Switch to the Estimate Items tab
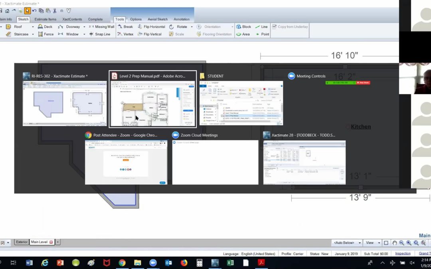The width and height of the screenshot is (431, 269). point(45,19)
